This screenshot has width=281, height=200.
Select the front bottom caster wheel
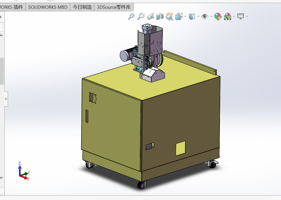coord(142,185)
